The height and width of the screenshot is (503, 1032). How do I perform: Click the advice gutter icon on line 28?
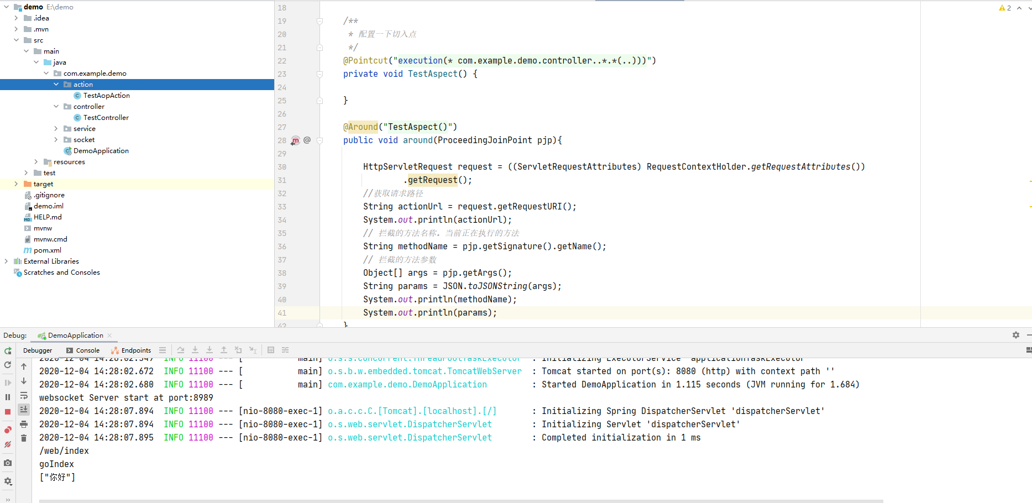pyautogui.click(x=296, y=140)
